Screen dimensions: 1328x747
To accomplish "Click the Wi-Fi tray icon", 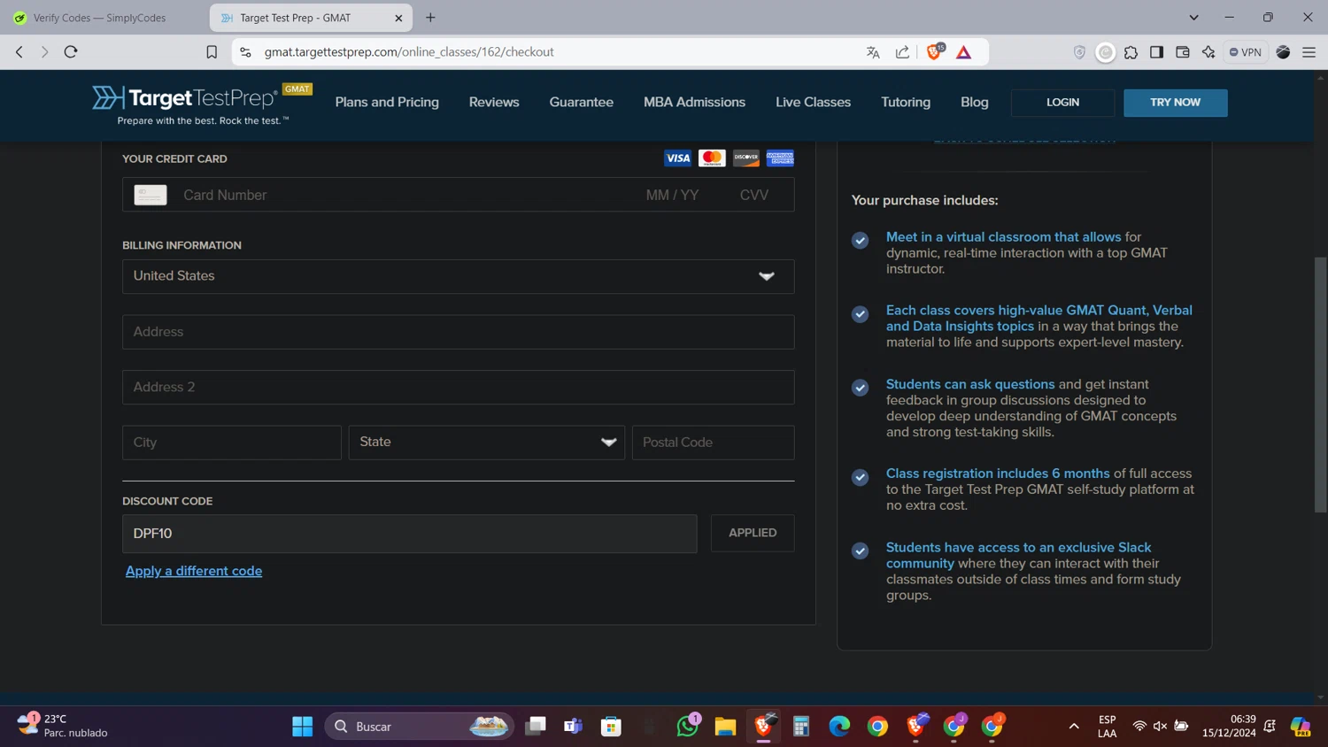I will coord(1139,727).
